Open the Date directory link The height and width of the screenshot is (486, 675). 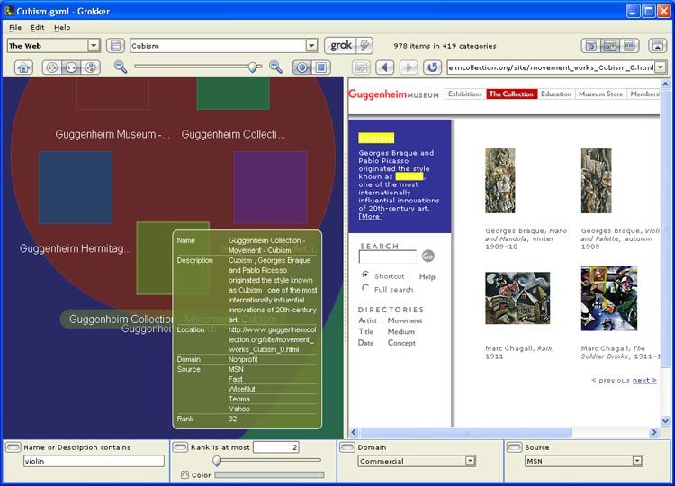click(x=366, y=343)
